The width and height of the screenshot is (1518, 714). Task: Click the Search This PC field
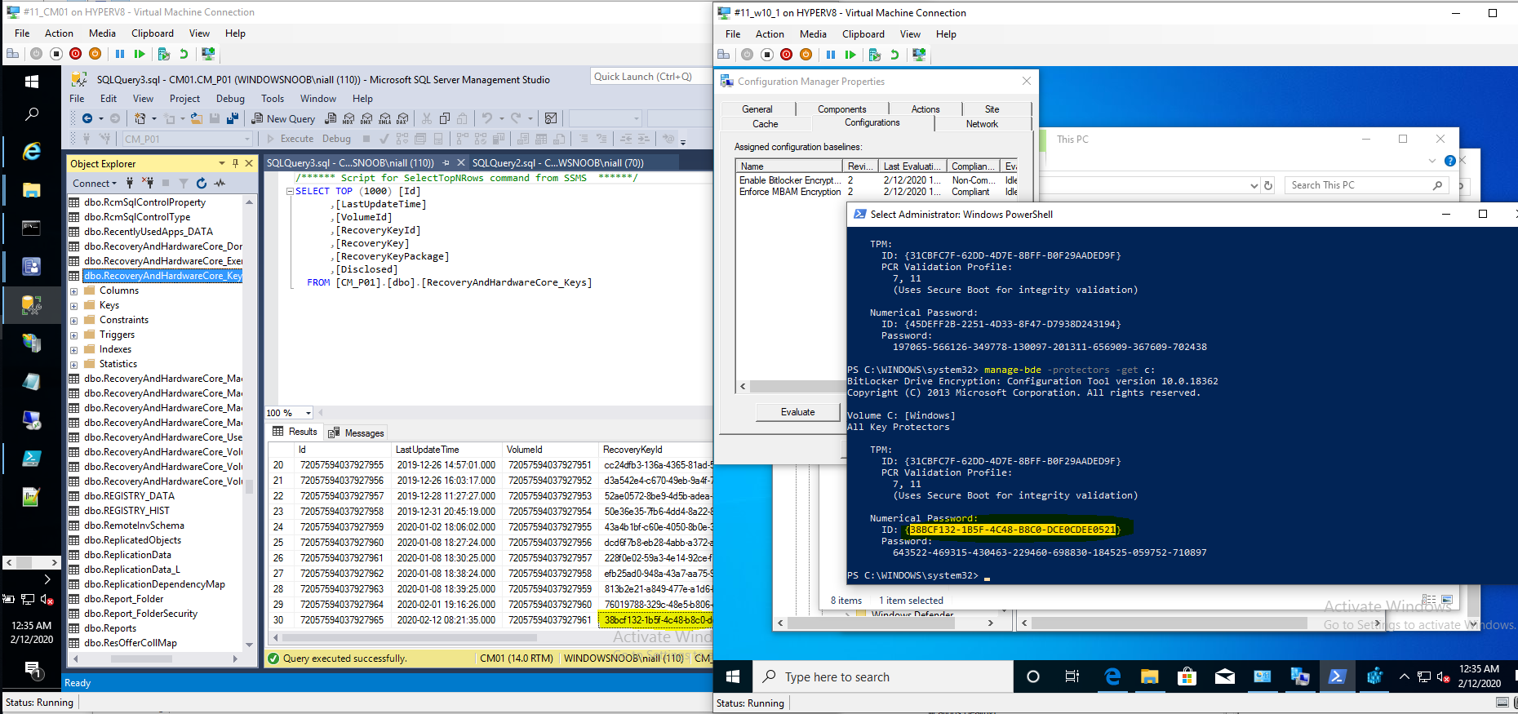1367,185
